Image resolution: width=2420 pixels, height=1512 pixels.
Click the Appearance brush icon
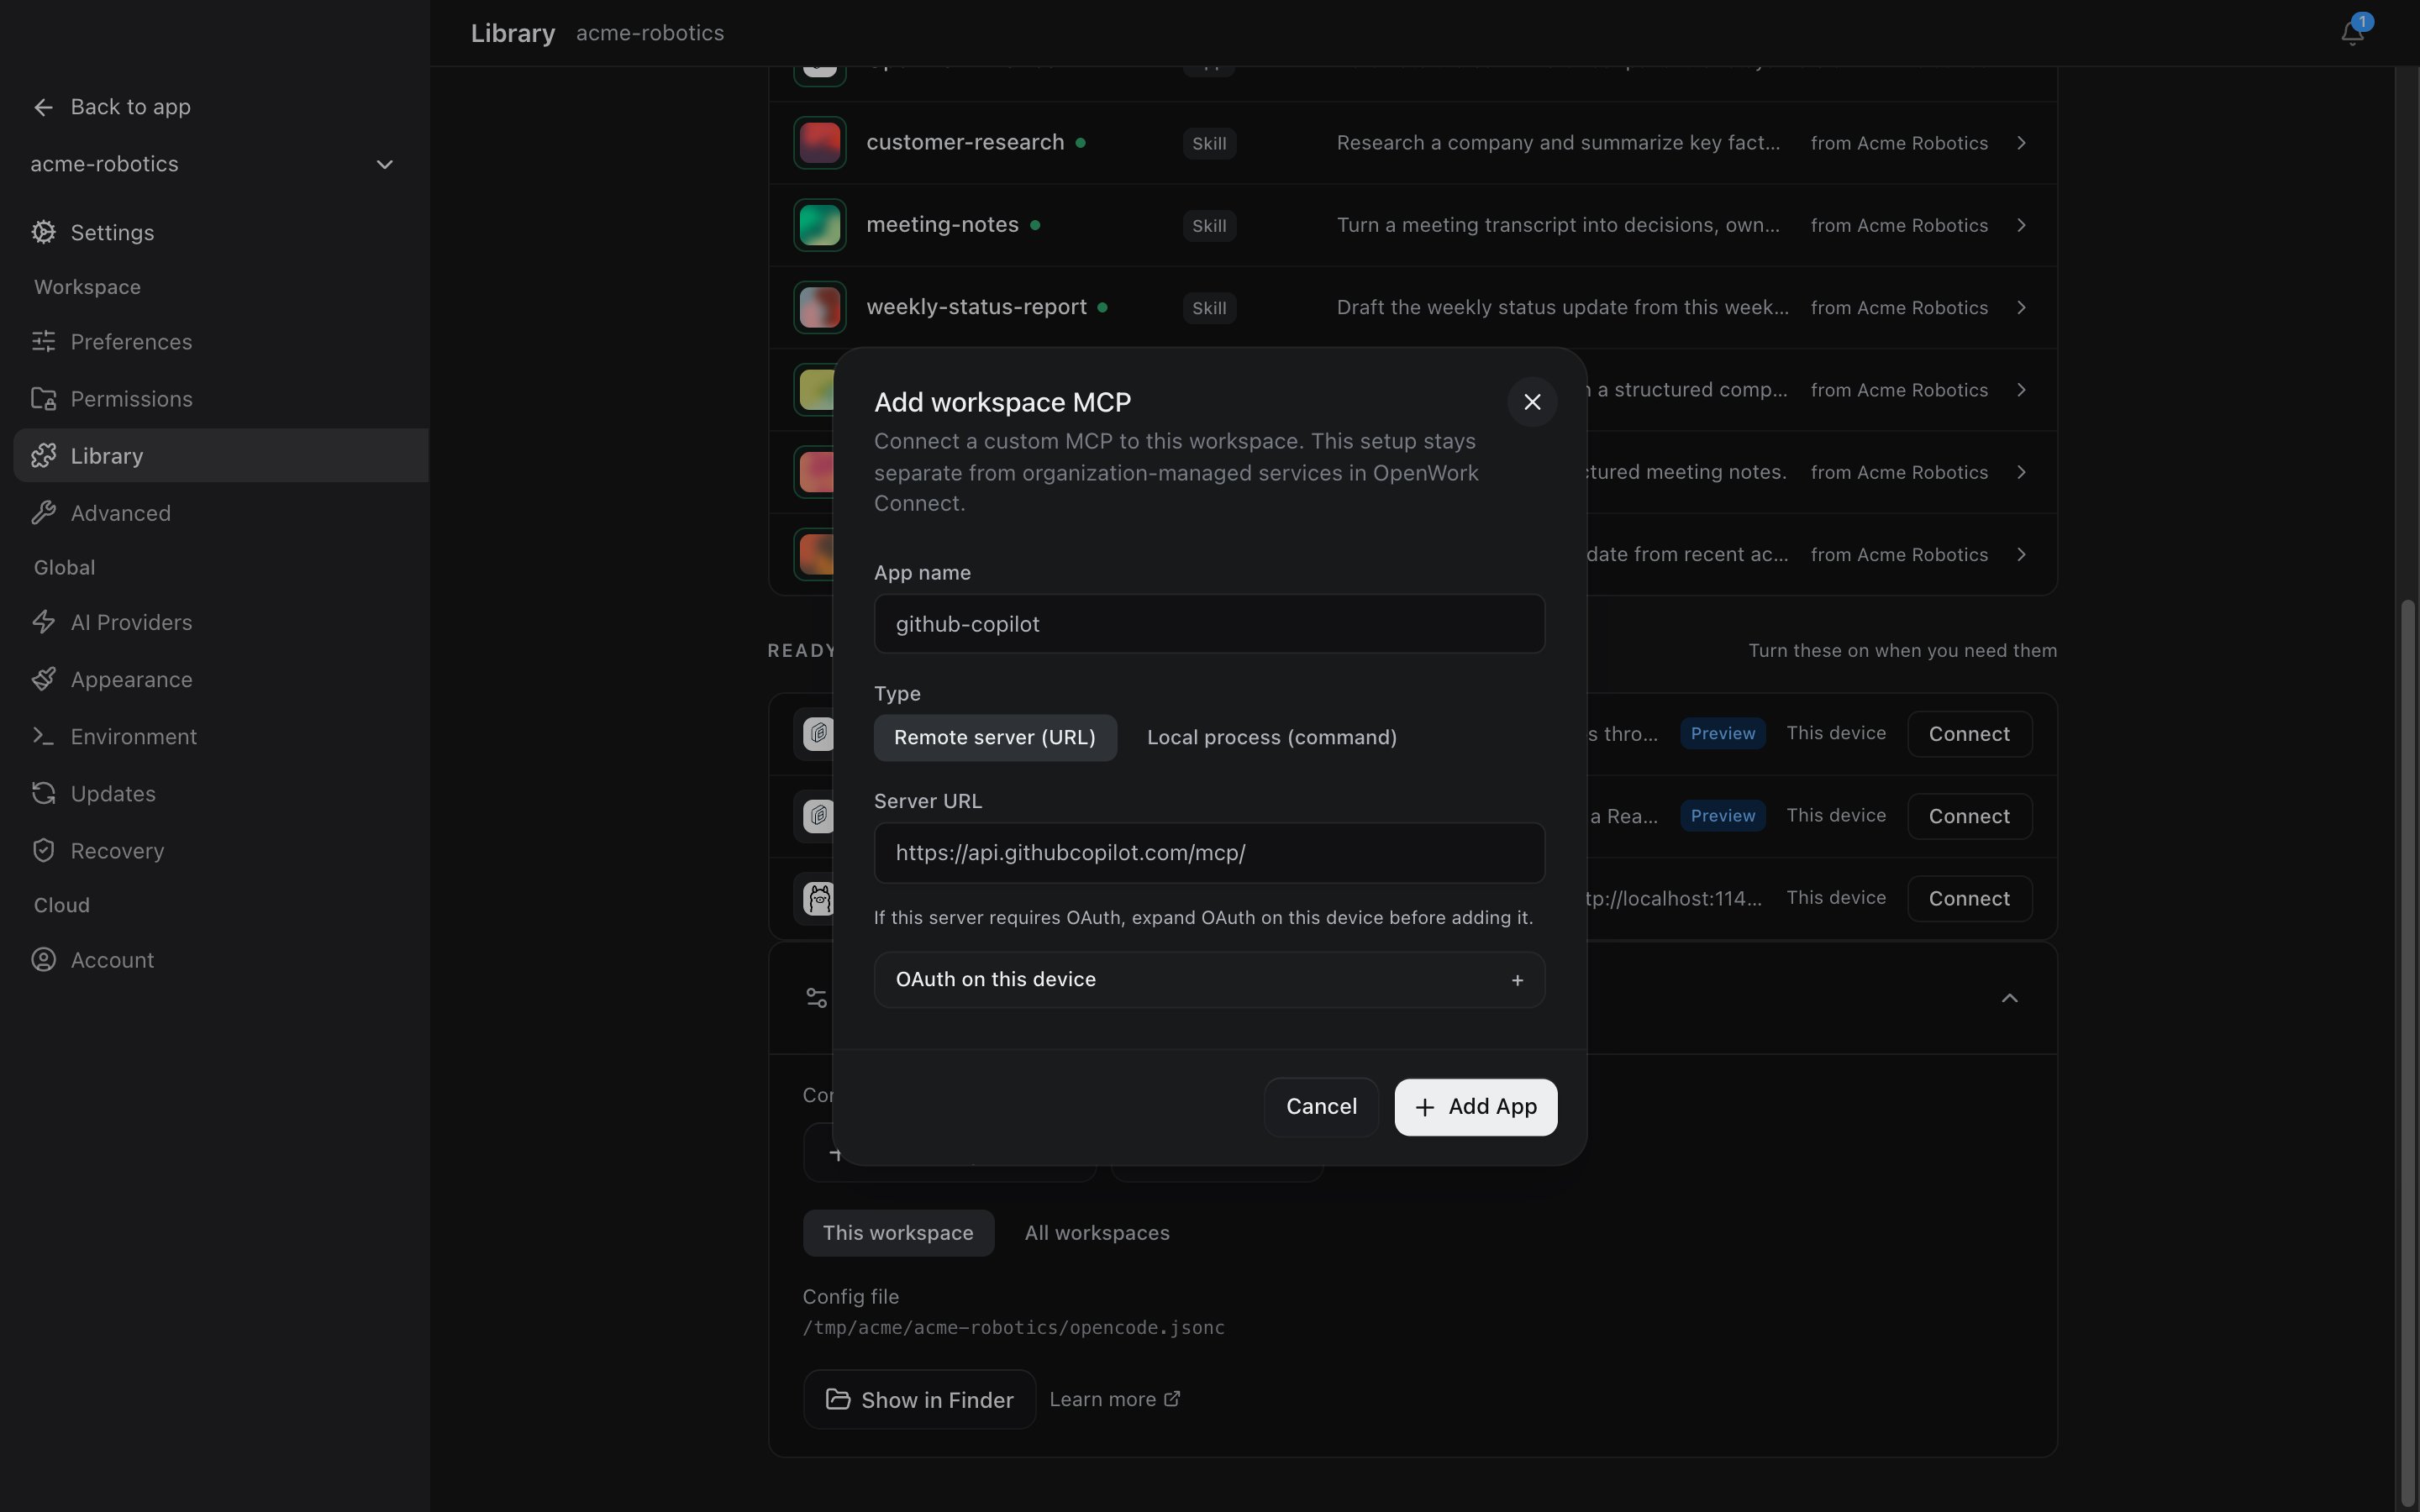[43, 679]
